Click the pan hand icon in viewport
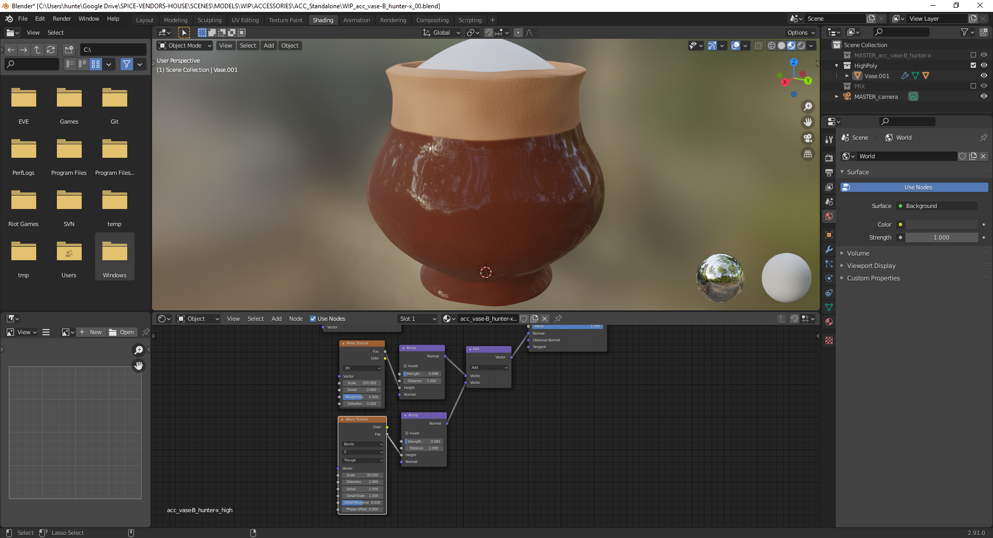The height and width of the screenshot is (538, 993). [x=807, y=122]
